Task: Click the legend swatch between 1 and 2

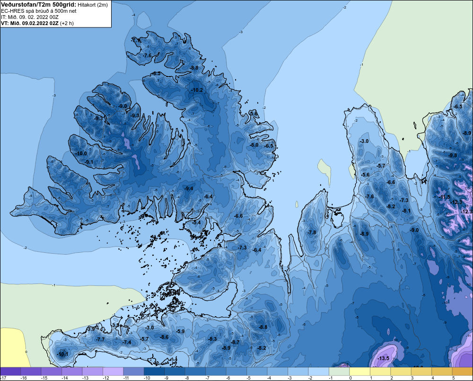Action: pyautogui.click(x=380, y=372)
